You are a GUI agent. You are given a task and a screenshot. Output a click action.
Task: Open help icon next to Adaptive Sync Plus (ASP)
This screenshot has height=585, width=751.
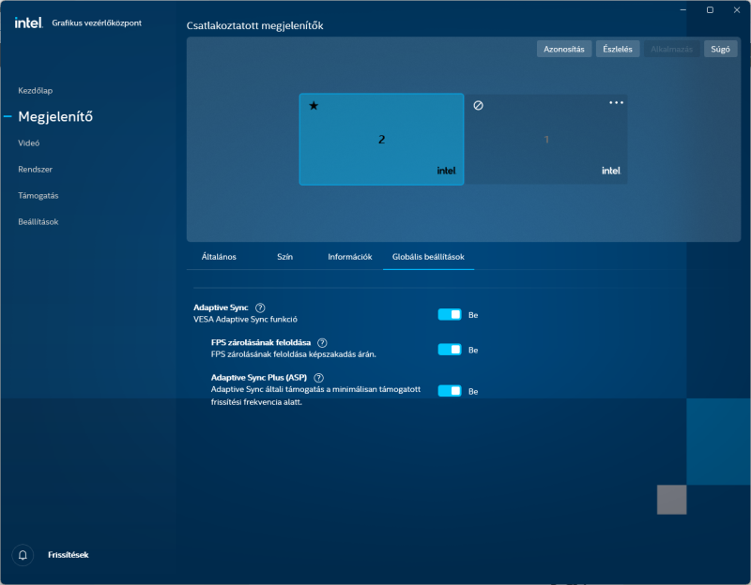pyautogui.click(x=318, y=378)
